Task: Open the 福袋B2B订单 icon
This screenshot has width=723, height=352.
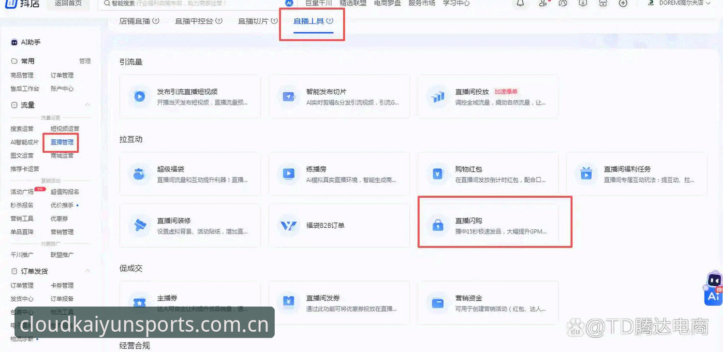Action: point(289,225)
